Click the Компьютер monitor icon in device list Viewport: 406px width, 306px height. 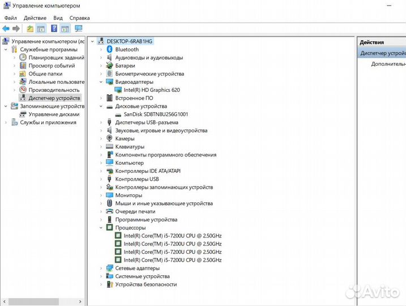pos(109,163)
